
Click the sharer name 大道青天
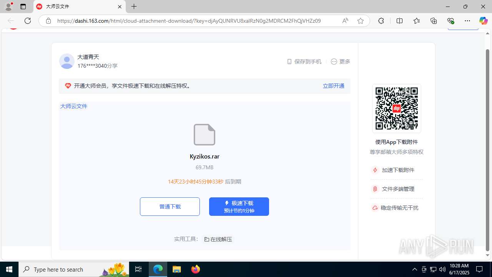(x=88, y=57)
